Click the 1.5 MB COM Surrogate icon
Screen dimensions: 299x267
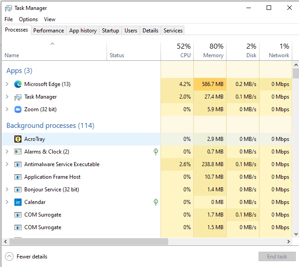point(18,227)
